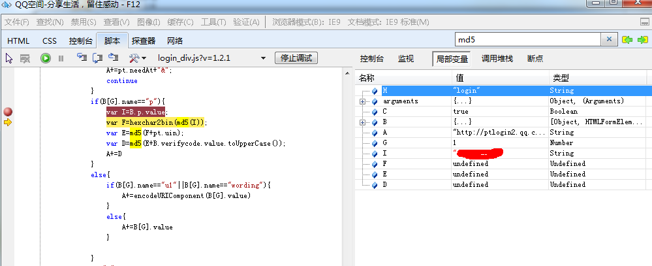Screen dimensions: 652x266
Task: Open the 禁用(S) menu
Action: tap(84, 22)
